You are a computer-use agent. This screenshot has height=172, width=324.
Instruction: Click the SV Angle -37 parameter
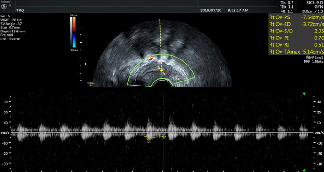click(11, 24)
